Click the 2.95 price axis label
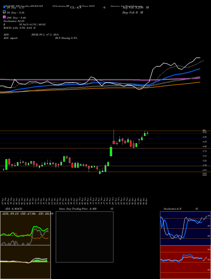Screen dimensions: 211x279 coord(204,165)
